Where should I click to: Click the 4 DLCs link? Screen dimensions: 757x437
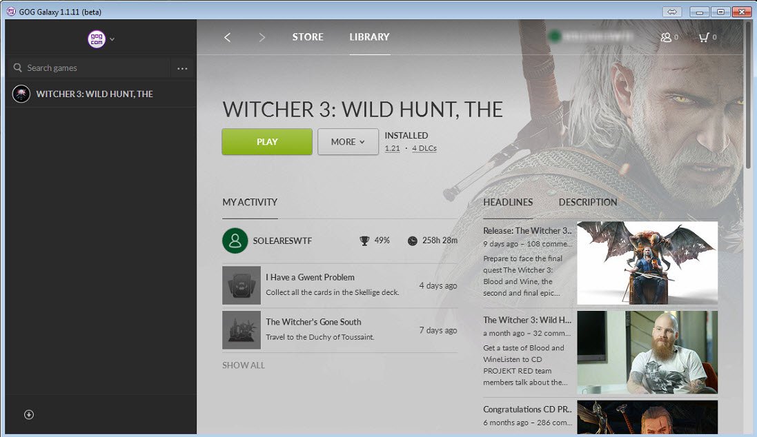(424, 149)
